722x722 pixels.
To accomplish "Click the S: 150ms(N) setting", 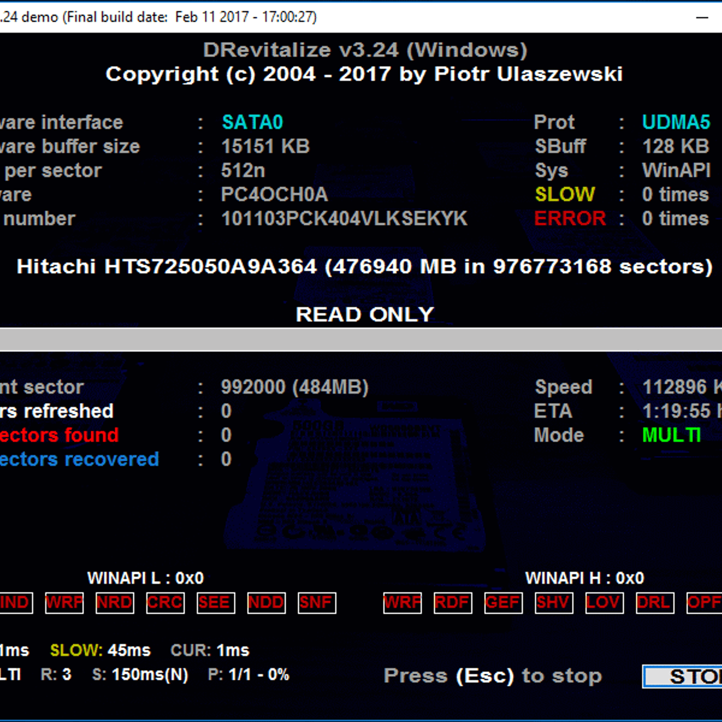I will (140, 675).
